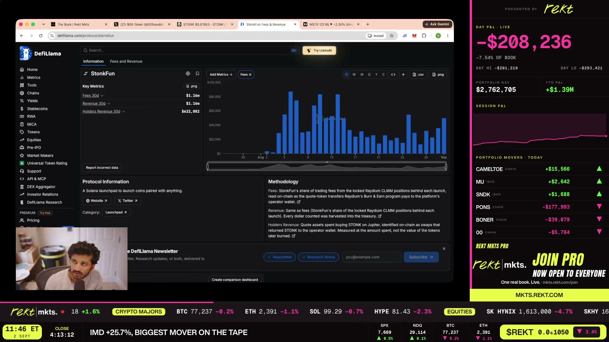Click the plus icon beside embed button
Image resolution: width=609 pixels, height=342 pixels.
(x=403, y=75)
